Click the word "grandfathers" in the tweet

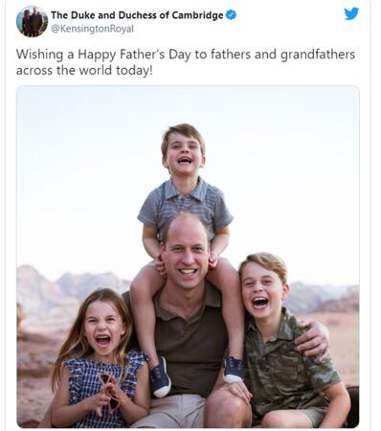pyautogui.click(x=318, y=55)
